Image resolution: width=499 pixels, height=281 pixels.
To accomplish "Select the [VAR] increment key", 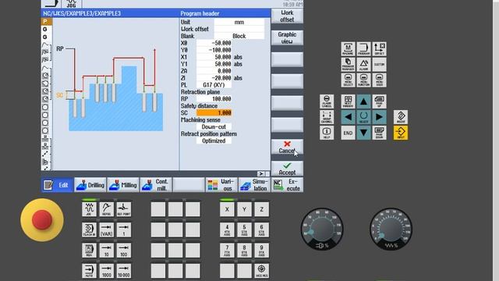I will [106, 229].
